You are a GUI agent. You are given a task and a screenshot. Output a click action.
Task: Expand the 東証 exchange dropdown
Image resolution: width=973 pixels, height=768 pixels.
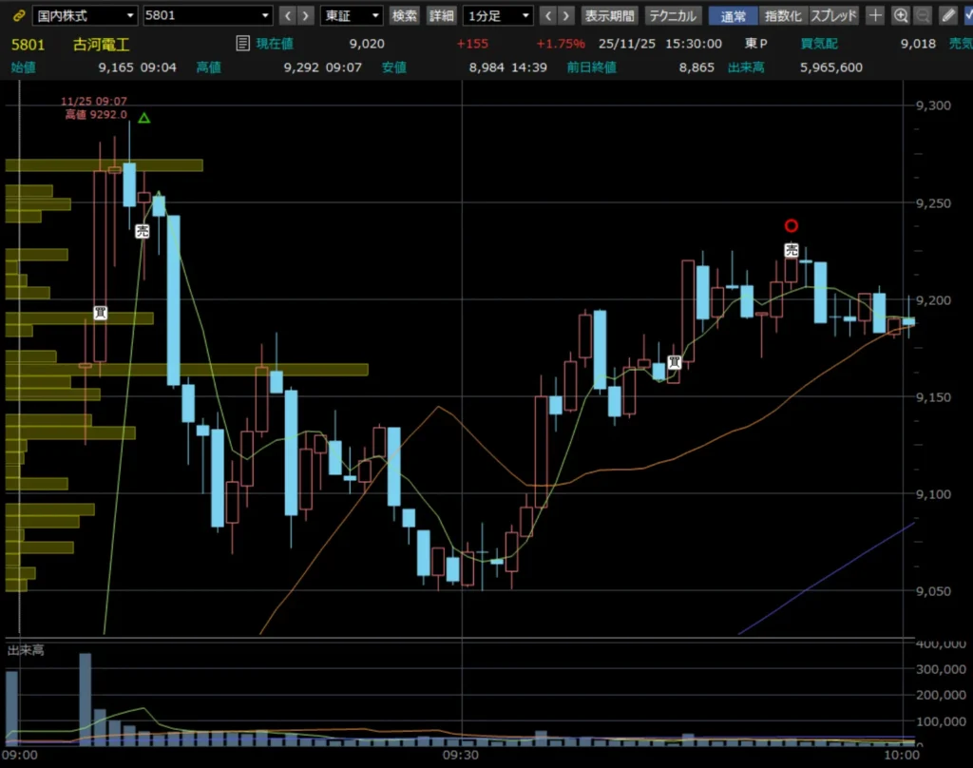click(x=353, y=15)
